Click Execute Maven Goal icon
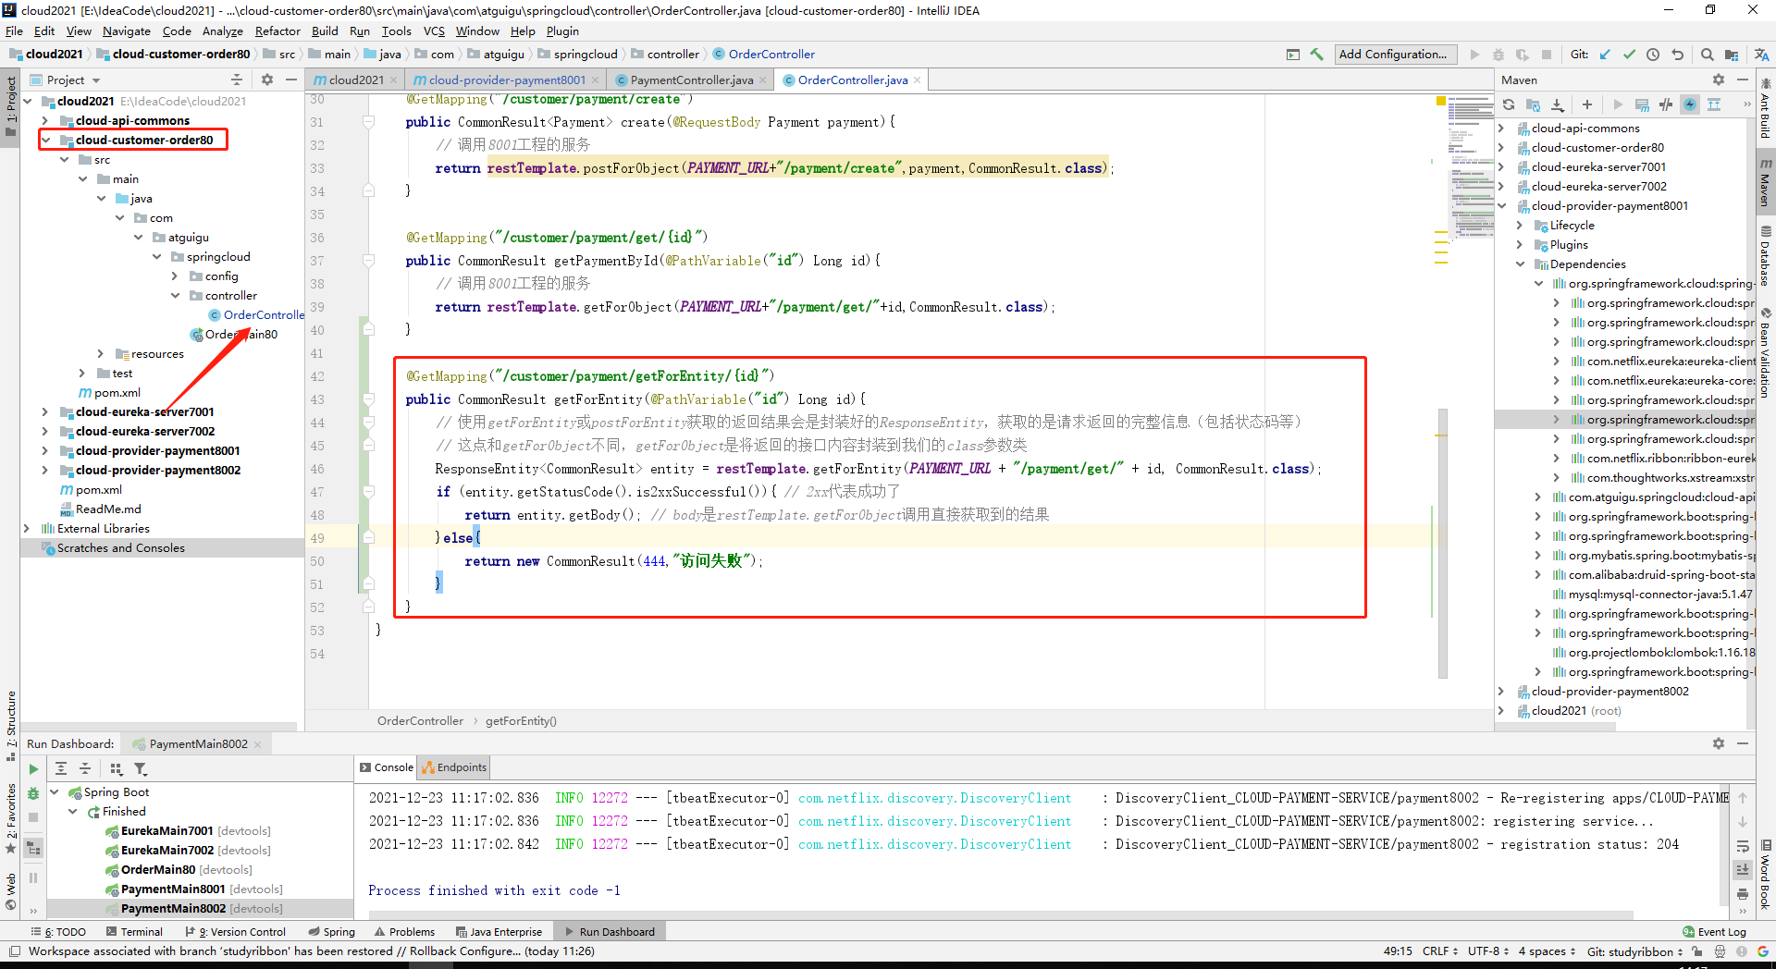Viewport: 1776px width, 969px height. tap(1642, 104)
